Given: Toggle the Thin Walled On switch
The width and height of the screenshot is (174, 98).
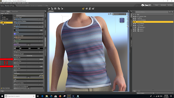Looking at the screenshot, I should [28, 45].
